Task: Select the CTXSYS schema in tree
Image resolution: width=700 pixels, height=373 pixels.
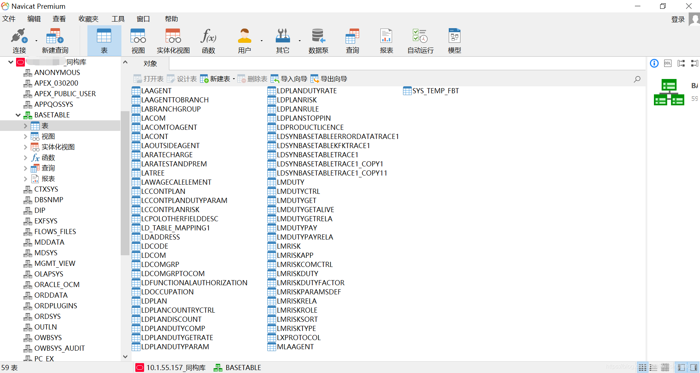Action: 46,189
